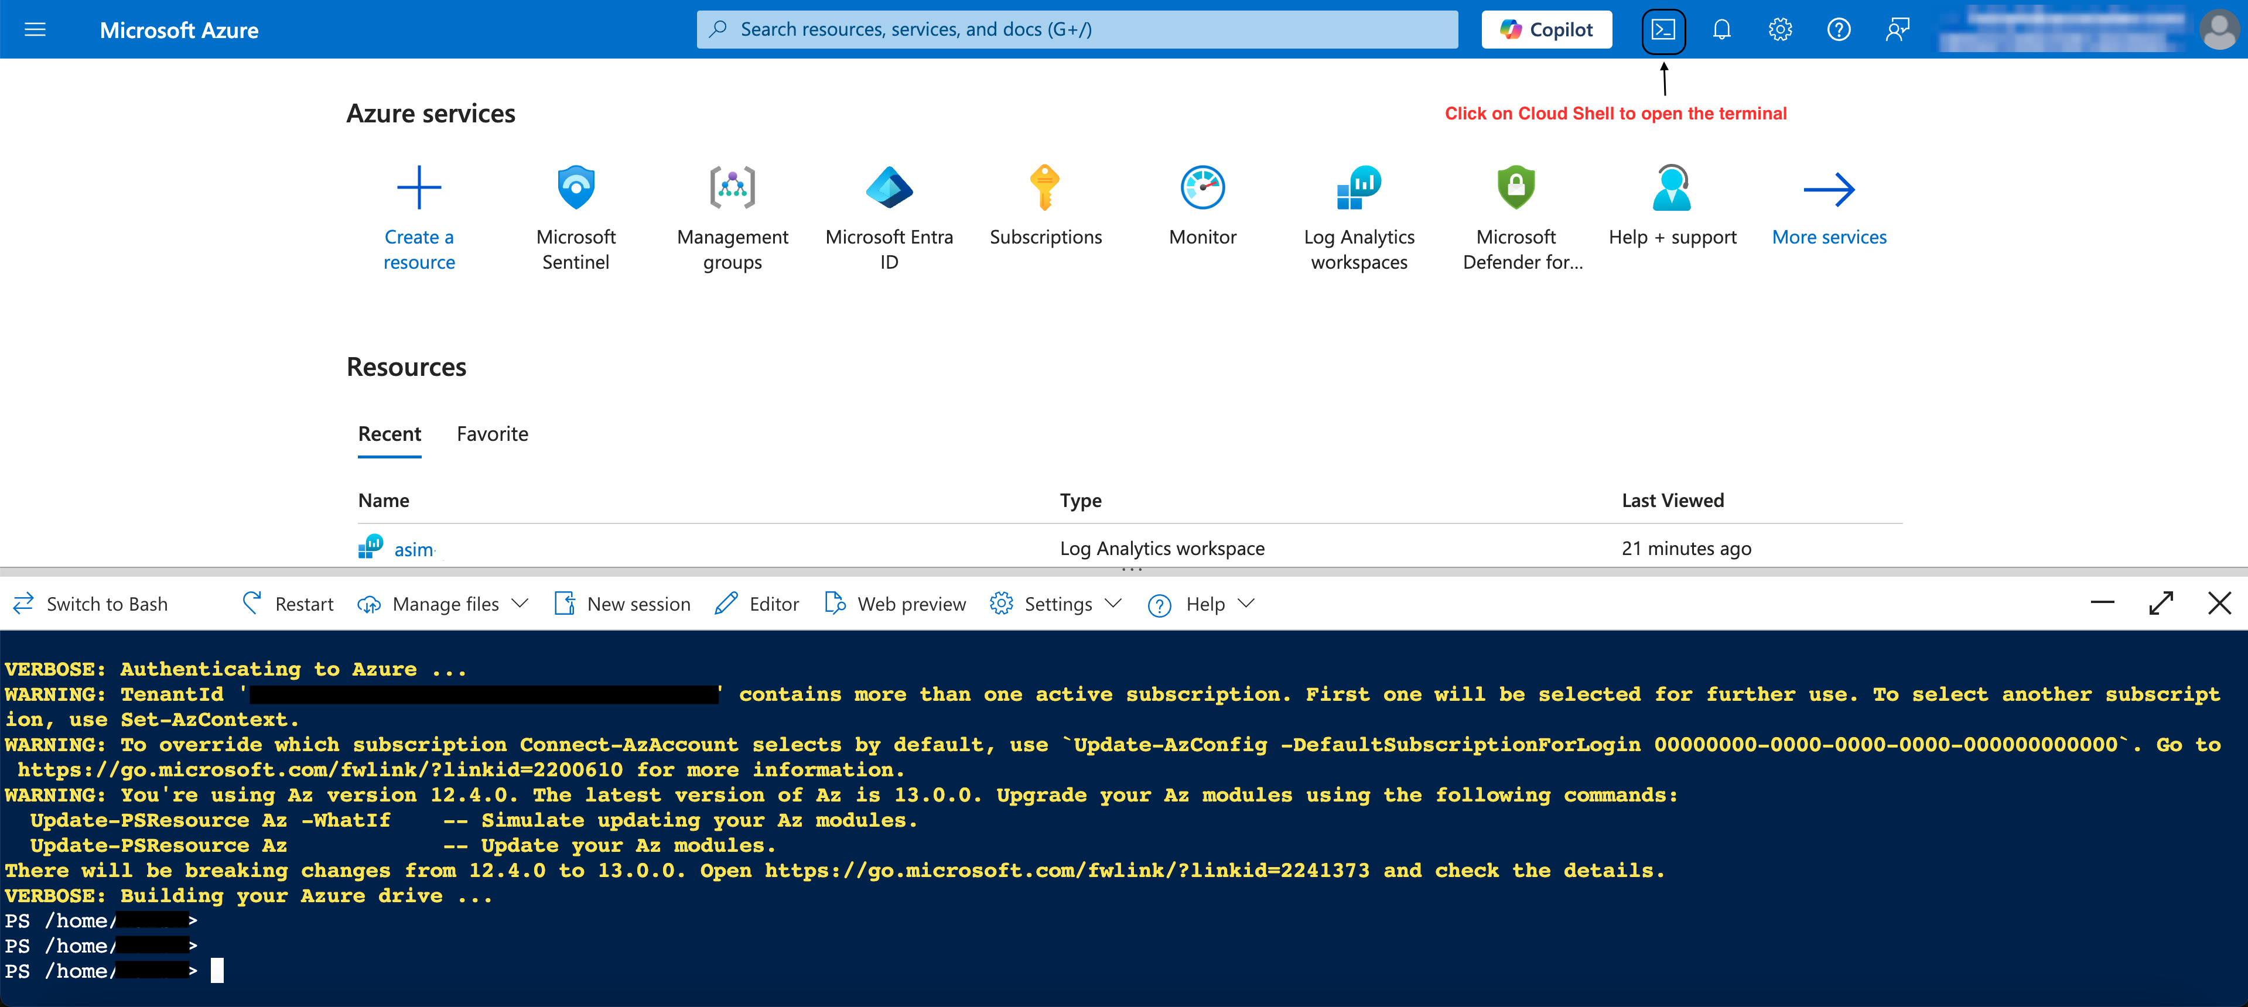Focus the search resources field

point(1077,30)
